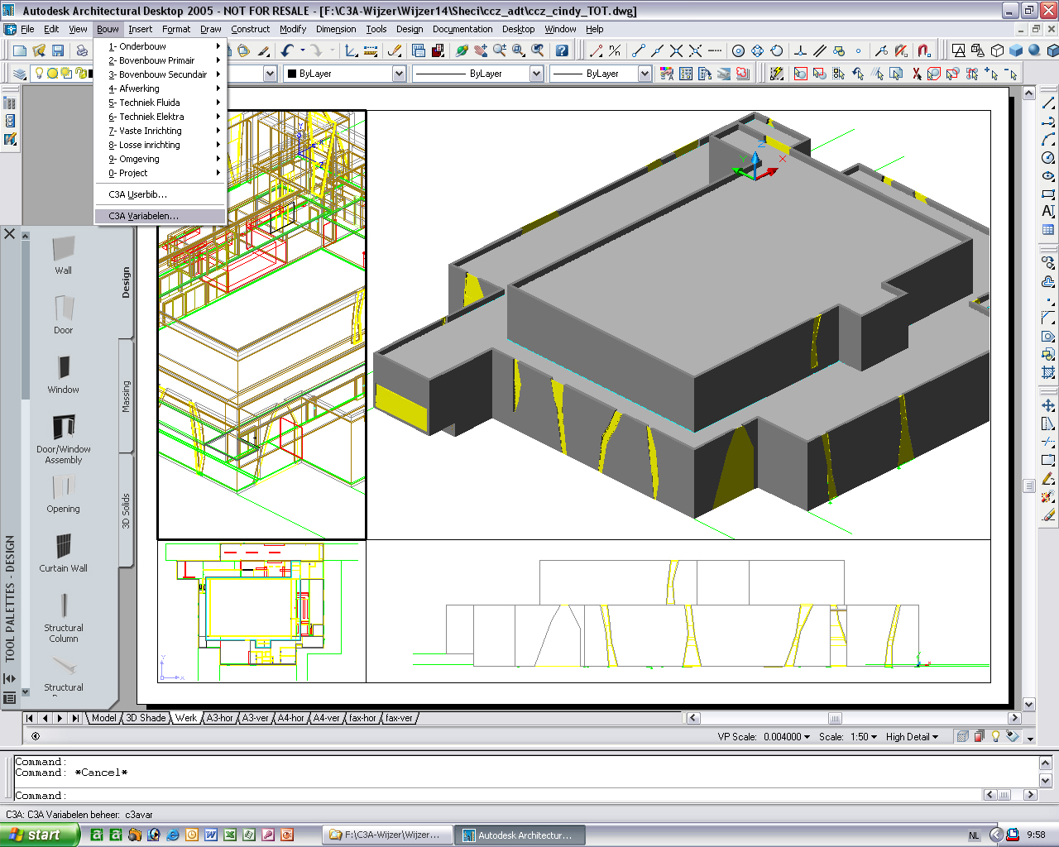Click the 3D Orbit globe icon
Image resolution: width=1059 pixels, height=847 pixels.
click(x=462, y=50)
